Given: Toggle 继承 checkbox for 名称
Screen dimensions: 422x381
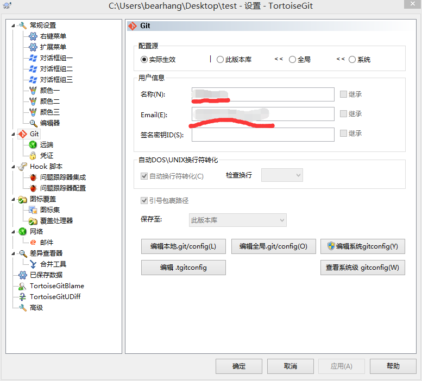Looking at the screenshot, I should (x=343, y=94).
